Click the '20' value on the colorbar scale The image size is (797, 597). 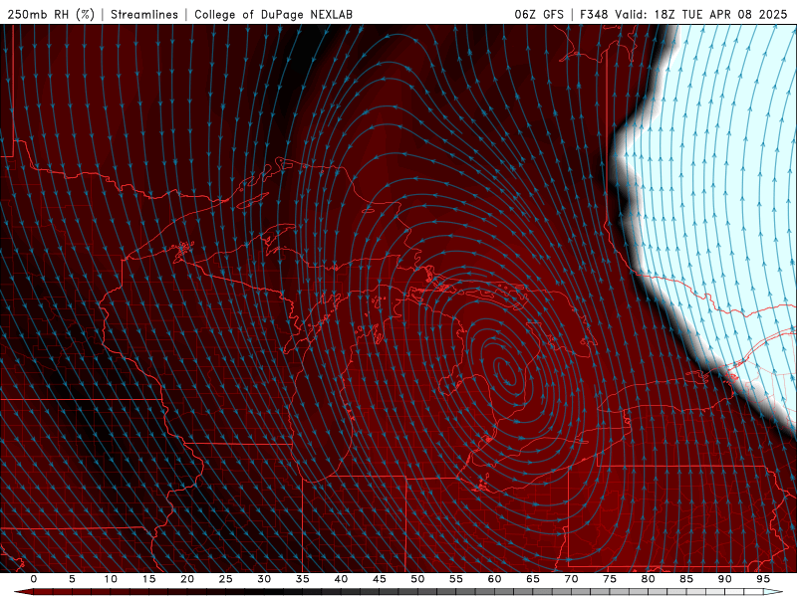tap(187, 579)
